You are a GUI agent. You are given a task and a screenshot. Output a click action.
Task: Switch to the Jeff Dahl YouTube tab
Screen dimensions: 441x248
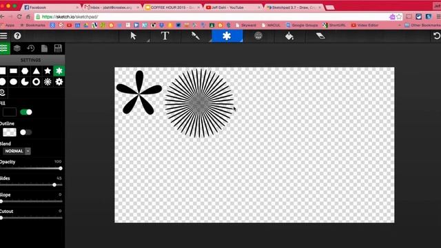[233, 8]
